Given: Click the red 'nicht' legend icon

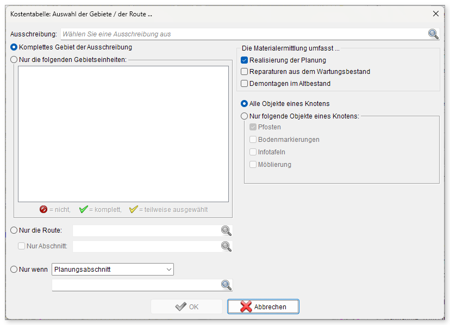Looking at the screenshot, I should [x=43, y=209].
